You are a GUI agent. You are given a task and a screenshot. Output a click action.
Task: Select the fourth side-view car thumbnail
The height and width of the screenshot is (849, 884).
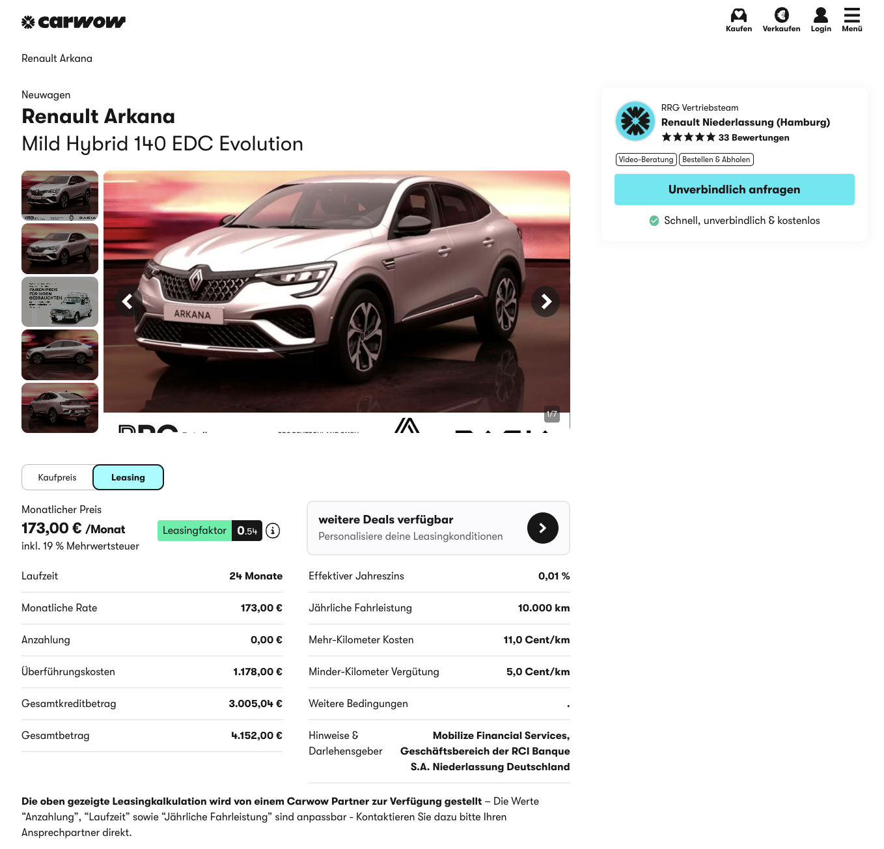[x=60, y=355]
